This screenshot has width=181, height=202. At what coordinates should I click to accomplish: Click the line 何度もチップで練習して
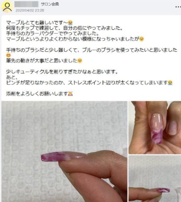click(64, 28)
